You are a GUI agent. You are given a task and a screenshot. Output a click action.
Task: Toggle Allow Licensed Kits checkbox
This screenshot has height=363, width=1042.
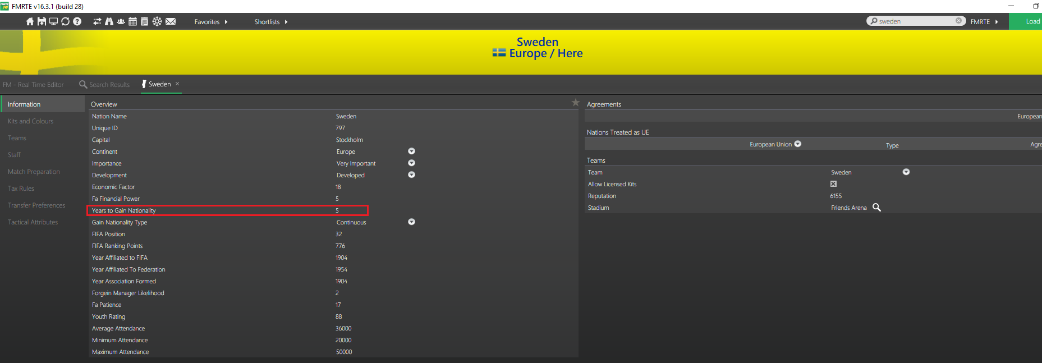pyautogui.click(x=833, y=184)
